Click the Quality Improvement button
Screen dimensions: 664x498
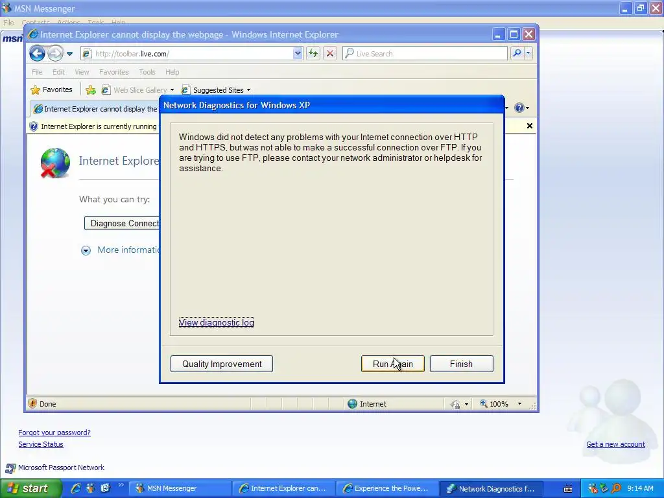(222, 364)
